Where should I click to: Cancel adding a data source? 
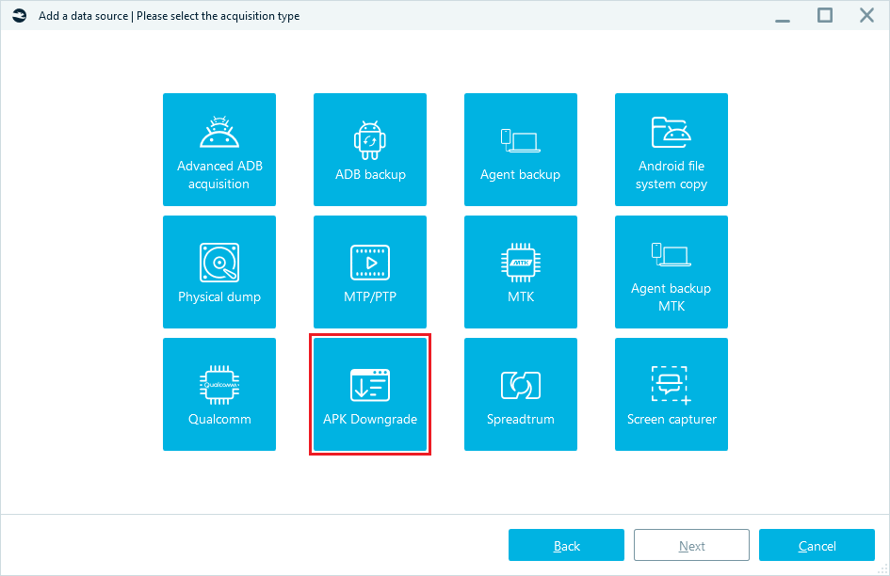817,545
